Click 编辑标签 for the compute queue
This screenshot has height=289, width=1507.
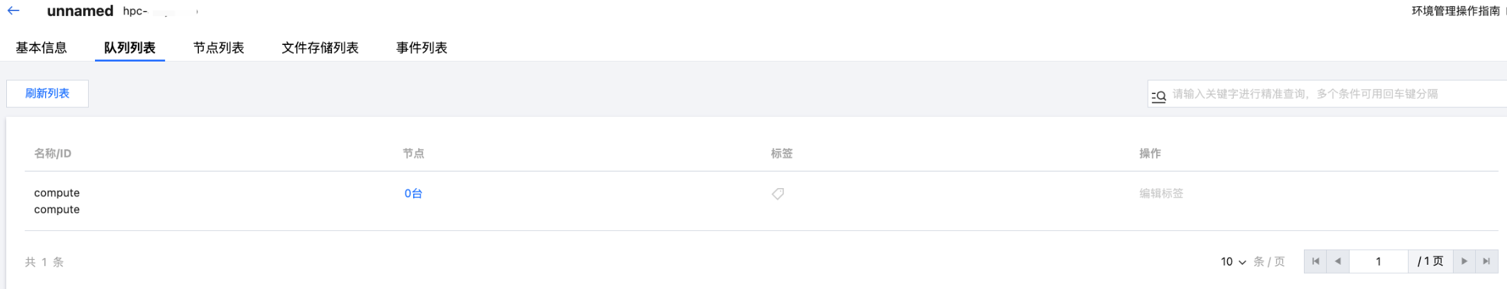point(1161,194)
